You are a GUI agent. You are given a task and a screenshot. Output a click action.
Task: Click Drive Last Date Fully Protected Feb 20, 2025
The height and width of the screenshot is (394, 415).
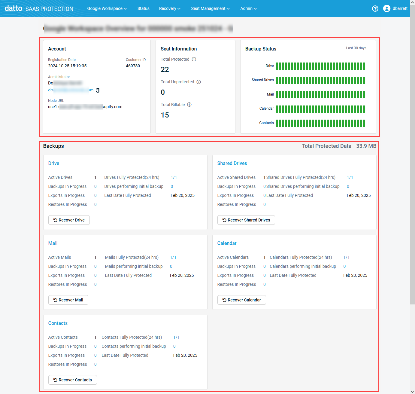point(183,195)
